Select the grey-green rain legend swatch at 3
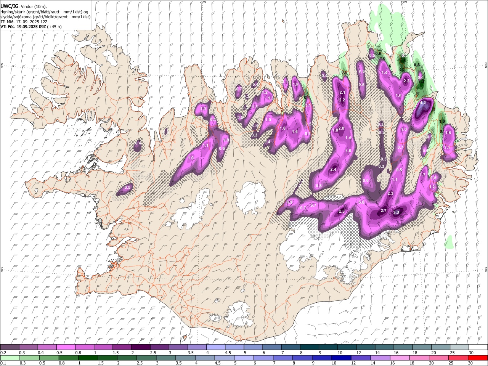The width and height of the screenshot is (488, 366). pos(166,358)
